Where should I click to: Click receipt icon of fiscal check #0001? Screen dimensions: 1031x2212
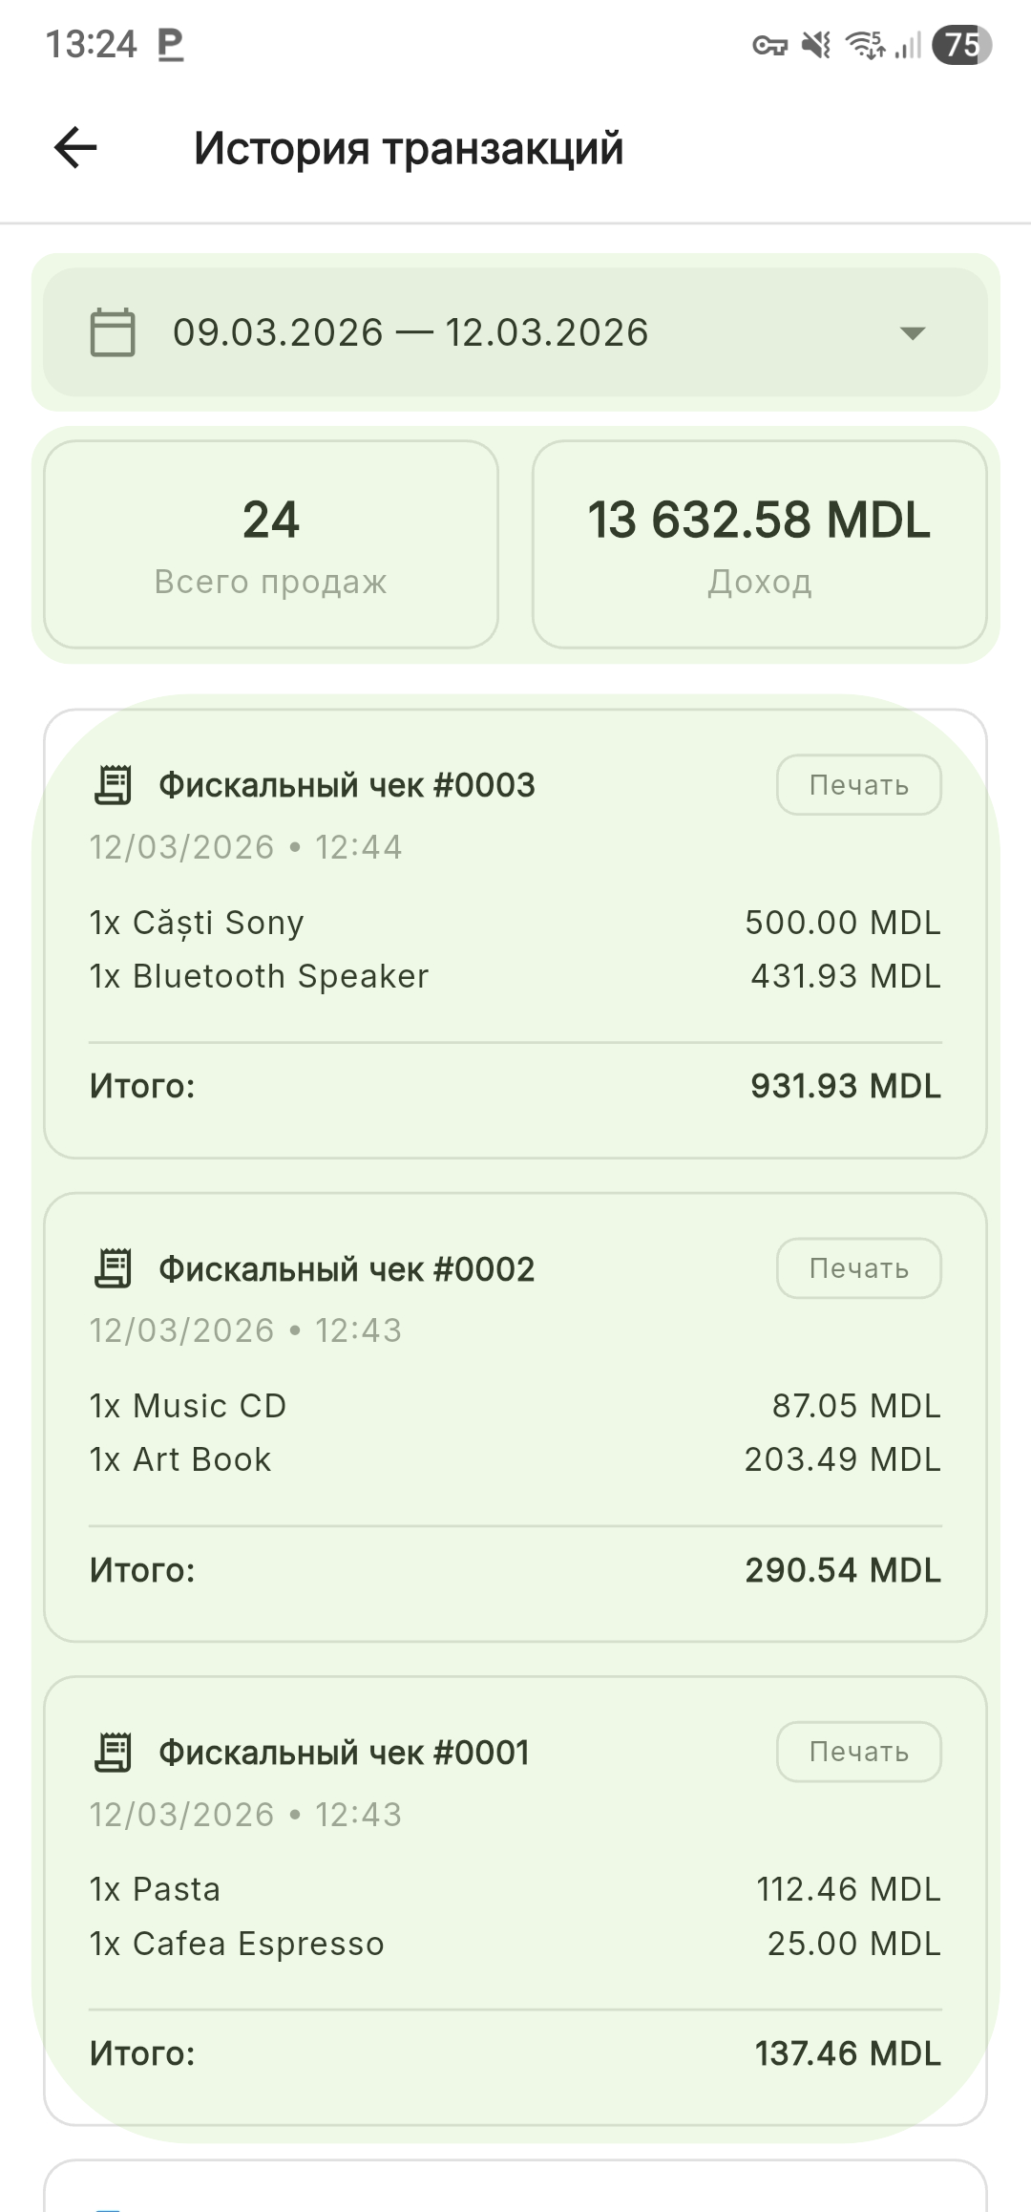[x=114, y=1753]
